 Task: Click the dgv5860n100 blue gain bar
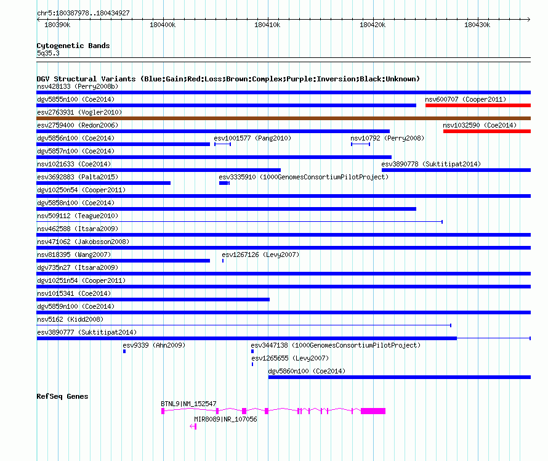coord(400,377)
